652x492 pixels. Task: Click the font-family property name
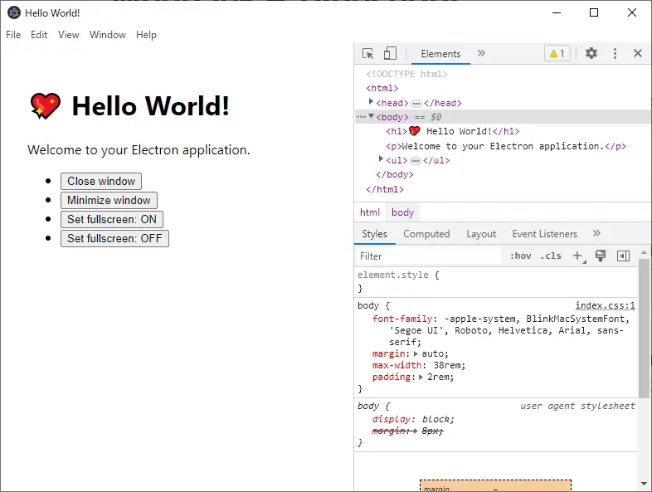pyautogui.click(x=402, y=319)
